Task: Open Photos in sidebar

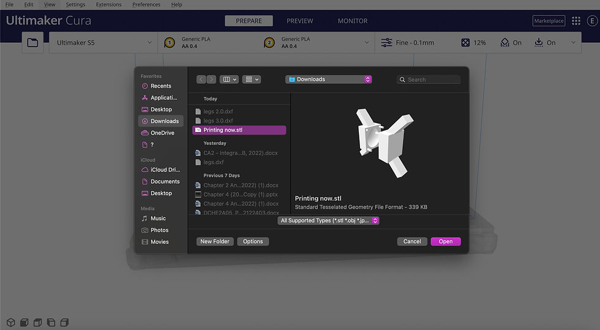Action: coord(160,230)
